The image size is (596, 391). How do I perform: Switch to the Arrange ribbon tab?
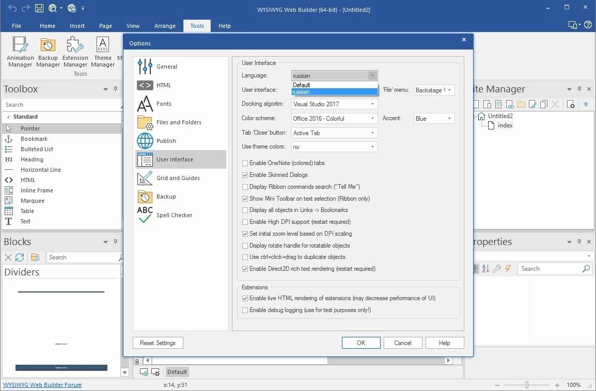coord(165,26)
